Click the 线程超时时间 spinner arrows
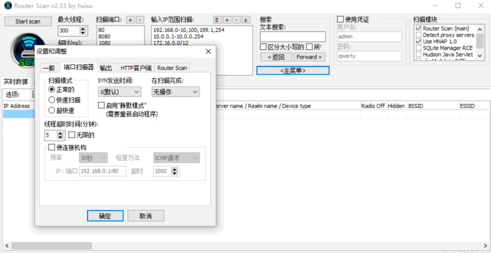The height and width of the screenshot is (253, 491). (x=60, y=135)
